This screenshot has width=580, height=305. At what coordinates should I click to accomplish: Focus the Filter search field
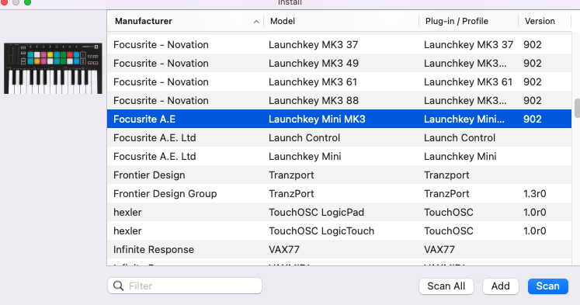click(185, 286)
